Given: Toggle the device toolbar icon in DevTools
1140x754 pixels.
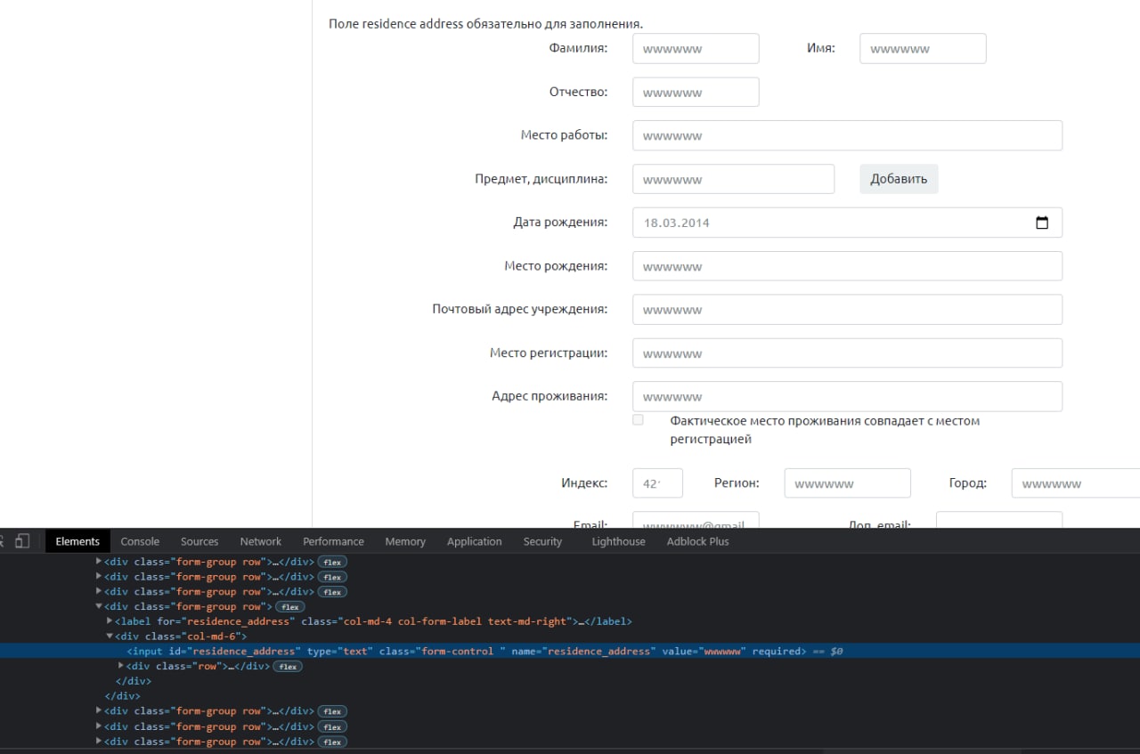Looking at the screenshot, I should coord(23,541).
